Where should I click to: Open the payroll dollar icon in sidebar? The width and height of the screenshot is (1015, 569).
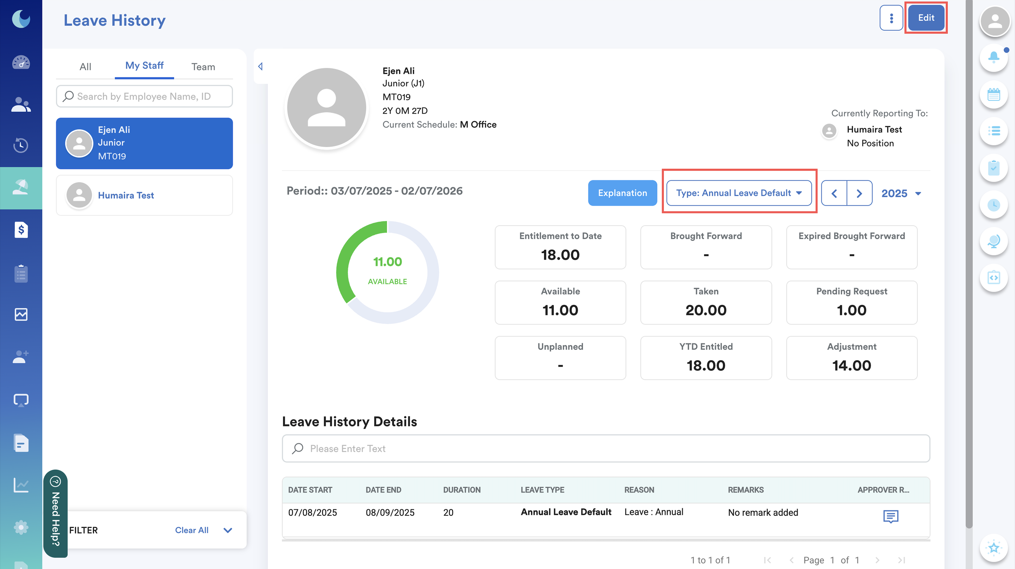pos(21,230)
